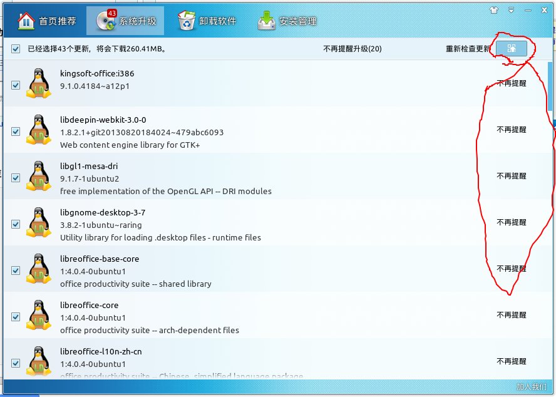The width and height of the screenshot is (556, 397).
Task: Click the update list vertical scrollbar thumb
Action: coord(550,86)
